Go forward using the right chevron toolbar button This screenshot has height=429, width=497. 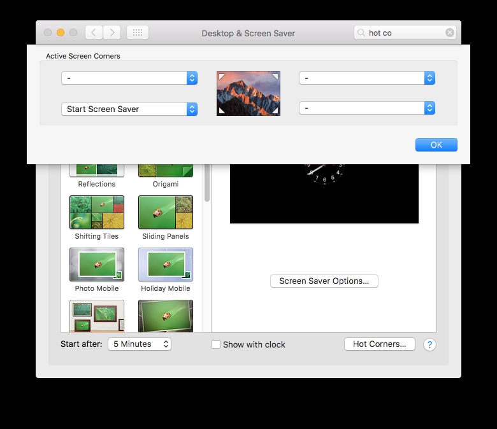(112, 32)
